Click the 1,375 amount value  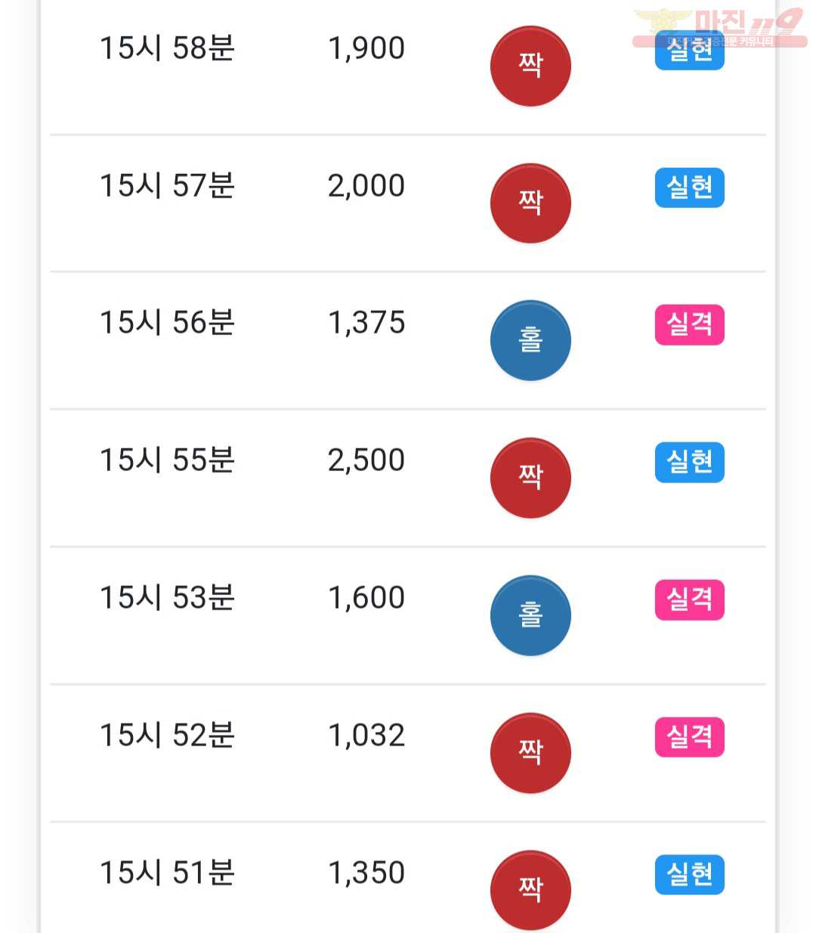pos(366,323)
